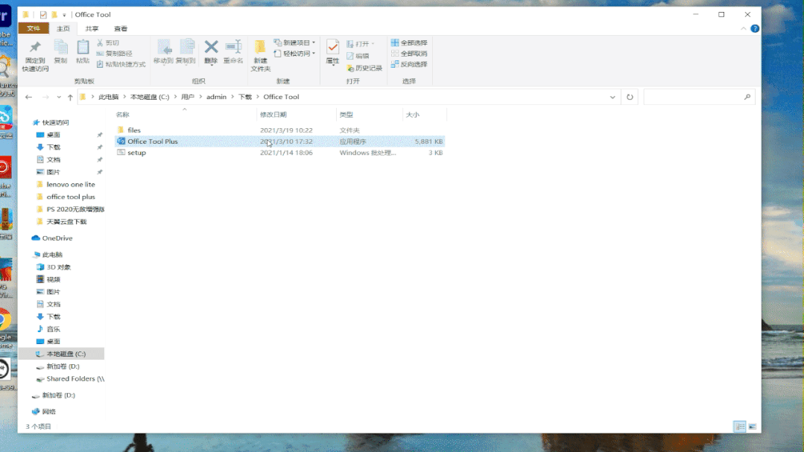Click the Chrome desktop shortcut icon

point(6,319)
